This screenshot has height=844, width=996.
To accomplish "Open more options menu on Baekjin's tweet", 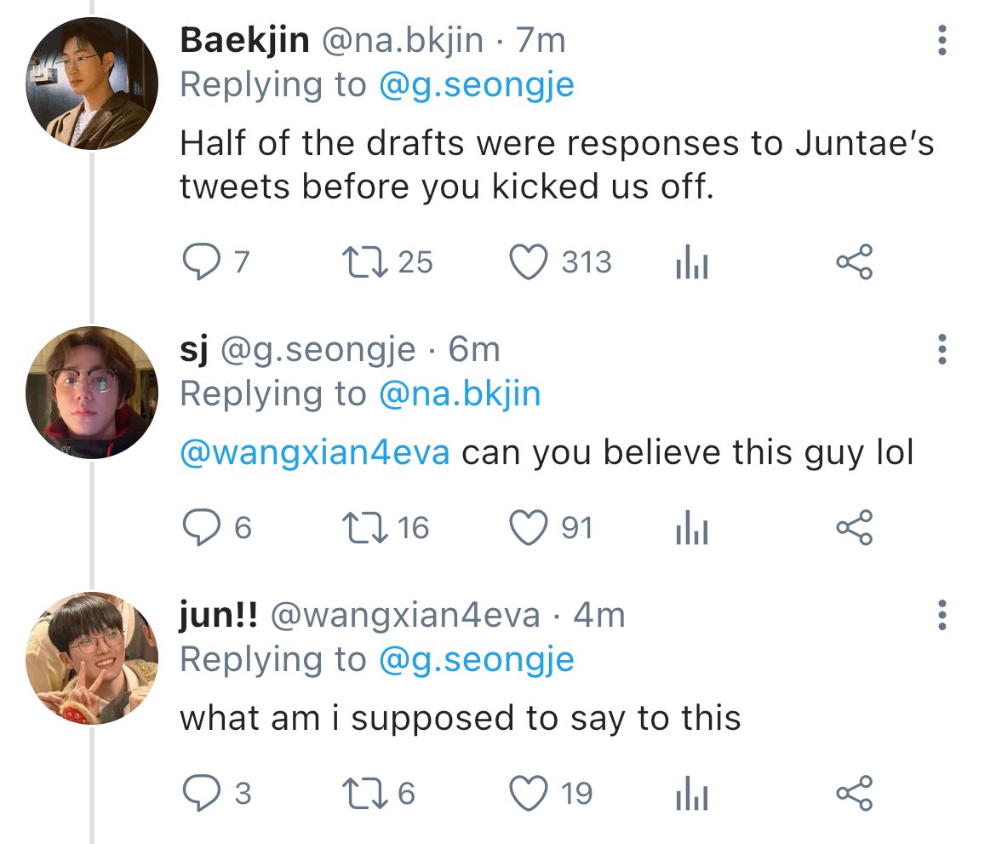I will pos(942,40).
